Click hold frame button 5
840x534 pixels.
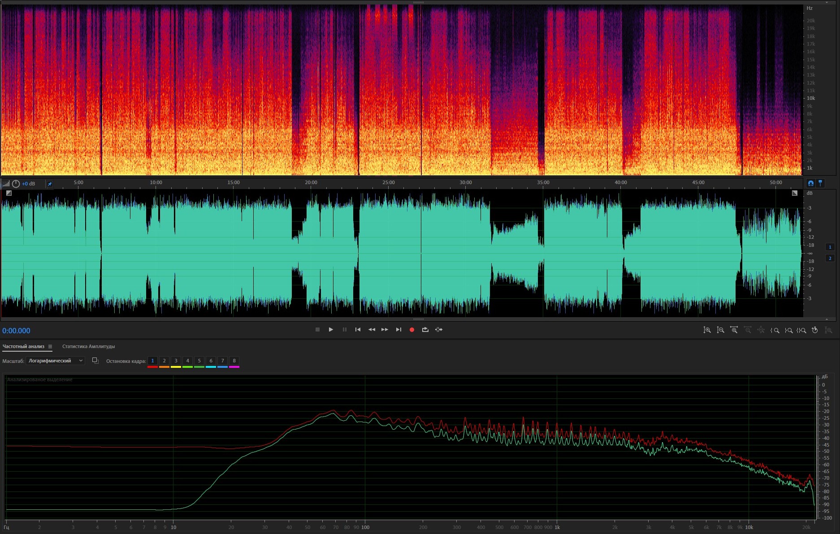click(199, 361)
